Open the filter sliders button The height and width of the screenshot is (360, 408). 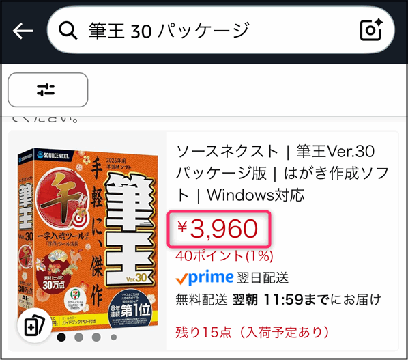[x=48, y=90]
